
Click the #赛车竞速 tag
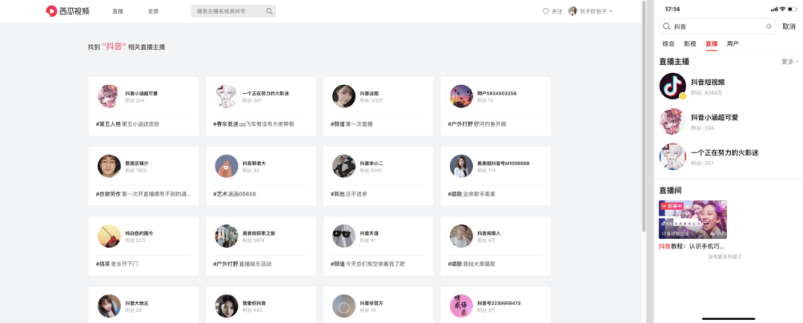coord(226,124)
